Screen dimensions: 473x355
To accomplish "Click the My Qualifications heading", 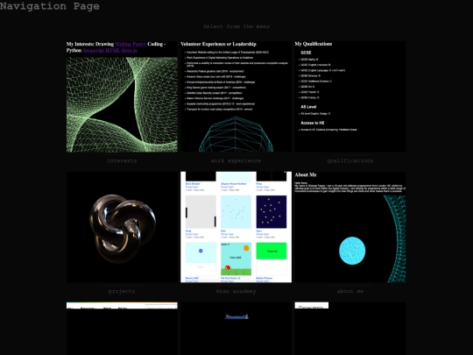I will point(314,44).
